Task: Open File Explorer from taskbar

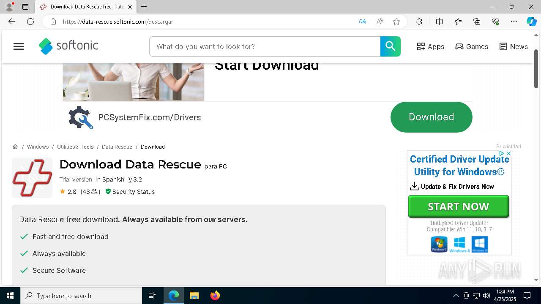Action: click(194, 296)
